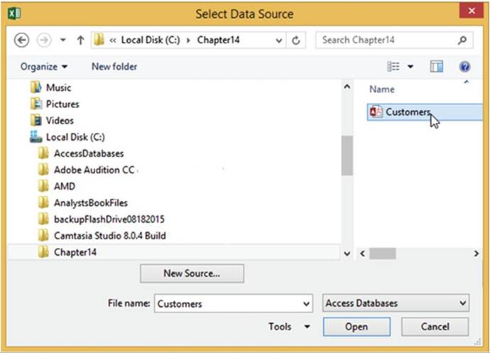Select the AccessDatabases folder in tree
This screenshot has height=353, width=490.
(x=88, y=153)
